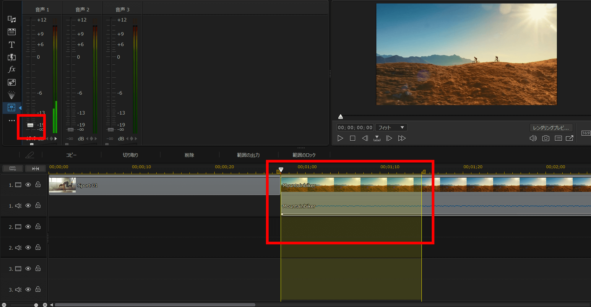
Task: Toggle visibility of audio track 2
Action: pos(28,248)
